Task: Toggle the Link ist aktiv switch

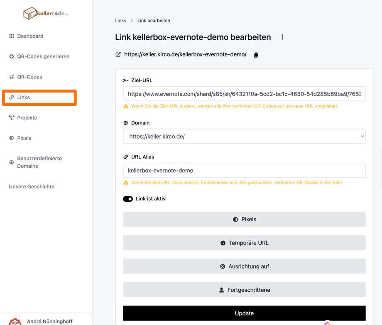Action: click(128, 199)
